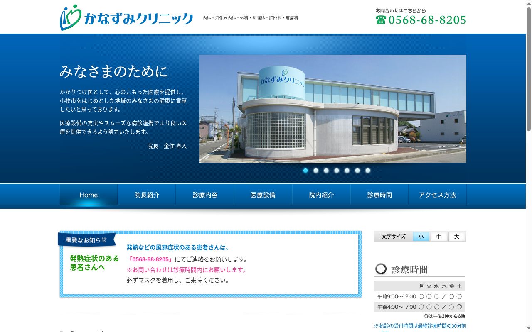532x332 pixels.
Task: Open the 医療設備 menu tab
Action: tap(263, 195)
